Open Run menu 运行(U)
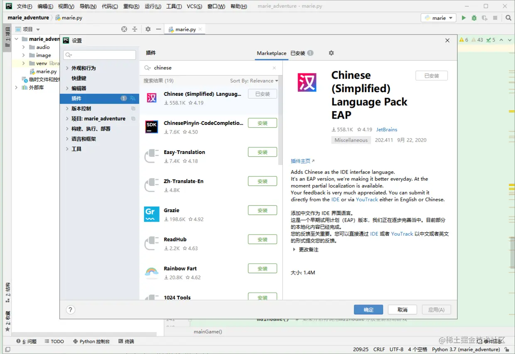 [x=153, y=6]
